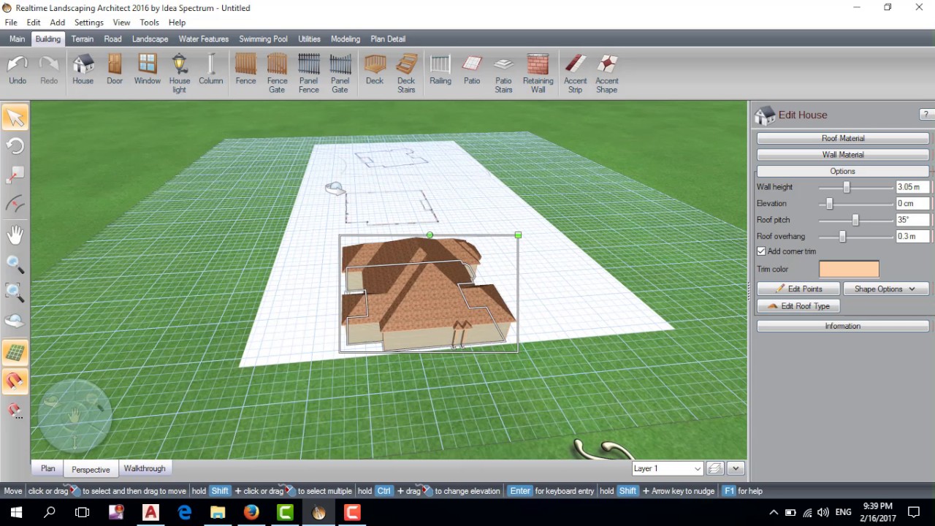This screenshot has width=935, height=526.
Task: Select the zoom magnifier tool
Action: [x=15, y=264]
